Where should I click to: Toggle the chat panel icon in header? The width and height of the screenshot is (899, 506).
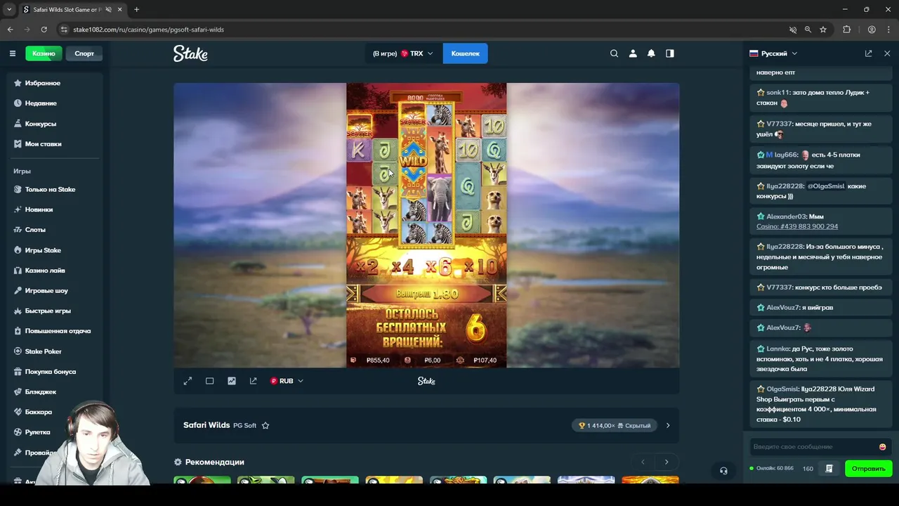coord(670,53)
